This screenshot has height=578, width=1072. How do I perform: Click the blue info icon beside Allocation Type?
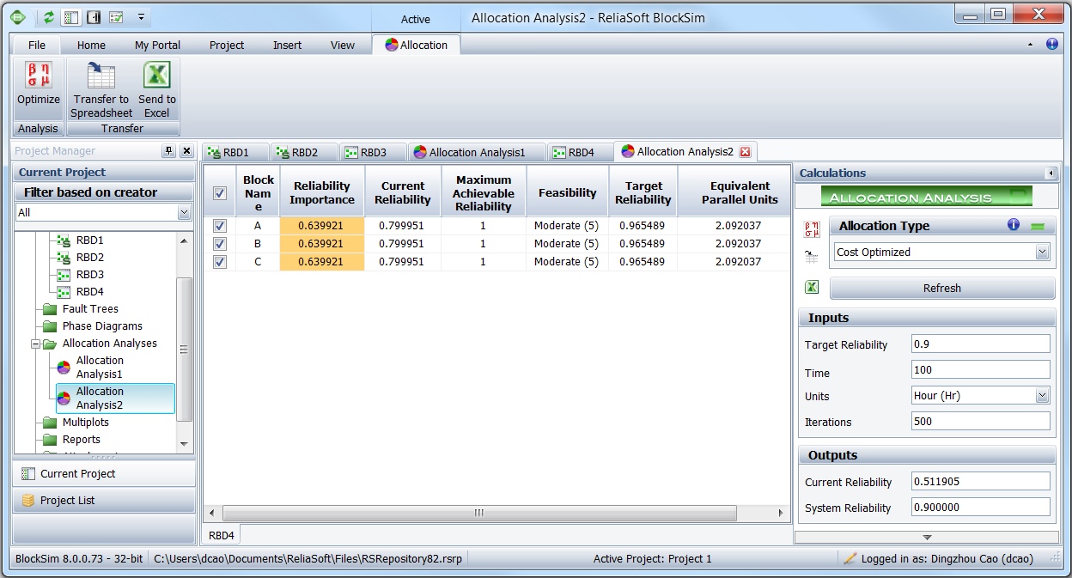coord(1014,225)
